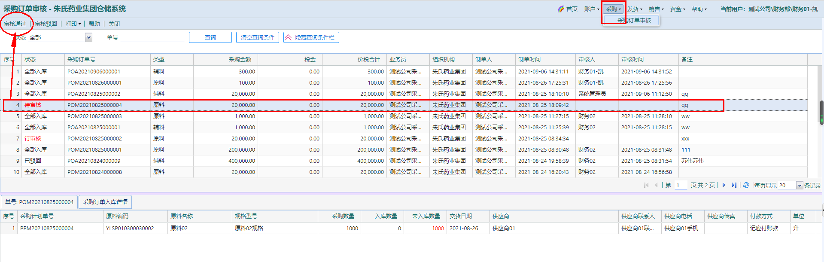This screenshot has width=824, height=262.
Task: Click into the 单号 order number field
Action: tap(152, 38)
